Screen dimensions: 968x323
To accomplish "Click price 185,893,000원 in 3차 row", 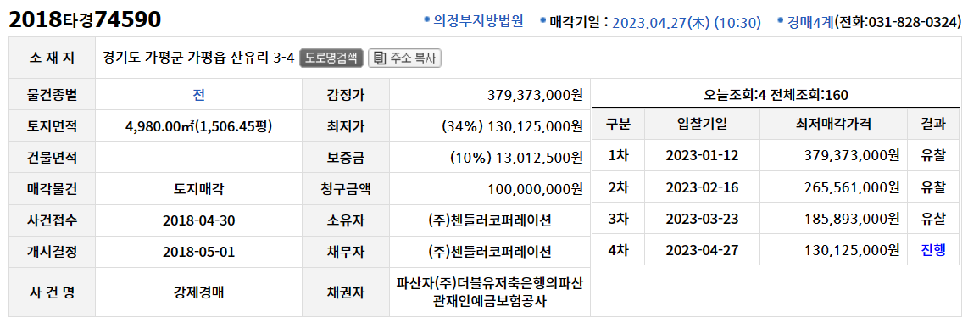I will tap(852, 219).
